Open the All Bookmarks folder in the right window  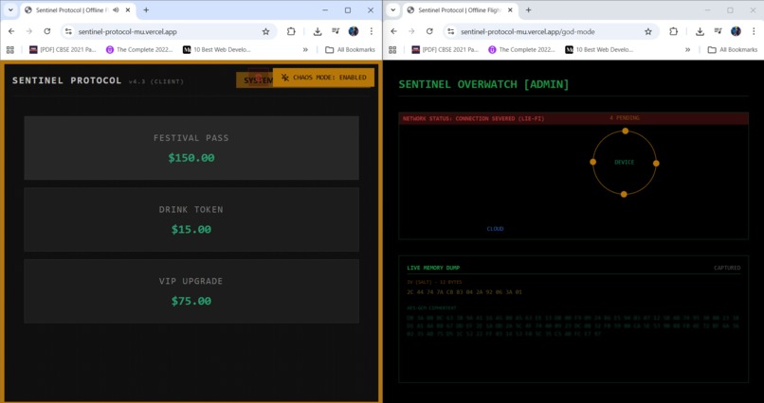733,49
